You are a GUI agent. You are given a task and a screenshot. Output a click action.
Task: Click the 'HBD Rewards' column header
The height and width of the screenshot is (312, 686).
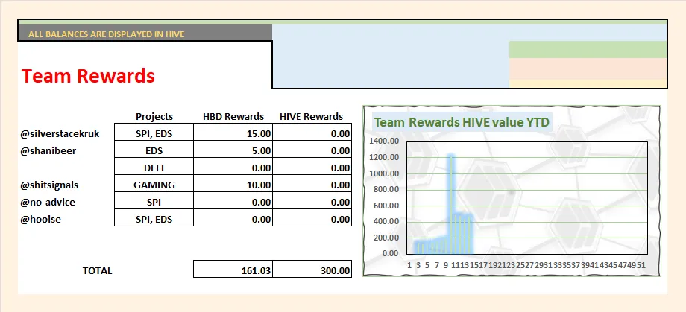(x=233, y=117)
